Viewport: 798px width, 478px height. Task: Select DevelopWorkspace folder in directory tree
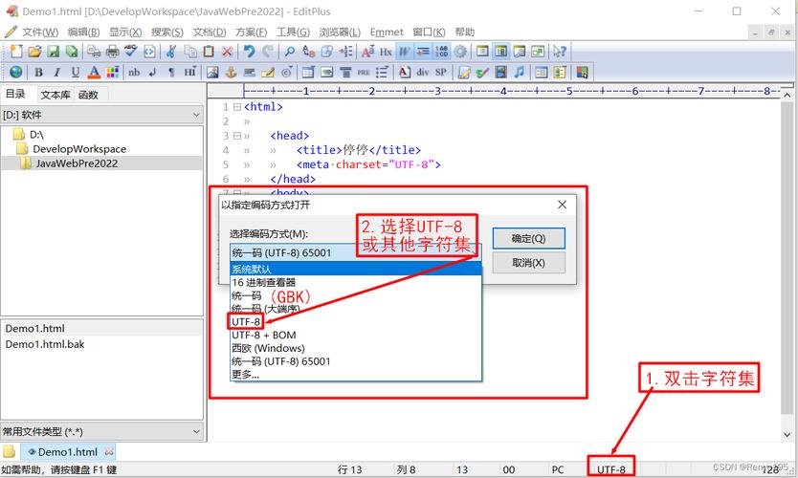coord(79,149)
